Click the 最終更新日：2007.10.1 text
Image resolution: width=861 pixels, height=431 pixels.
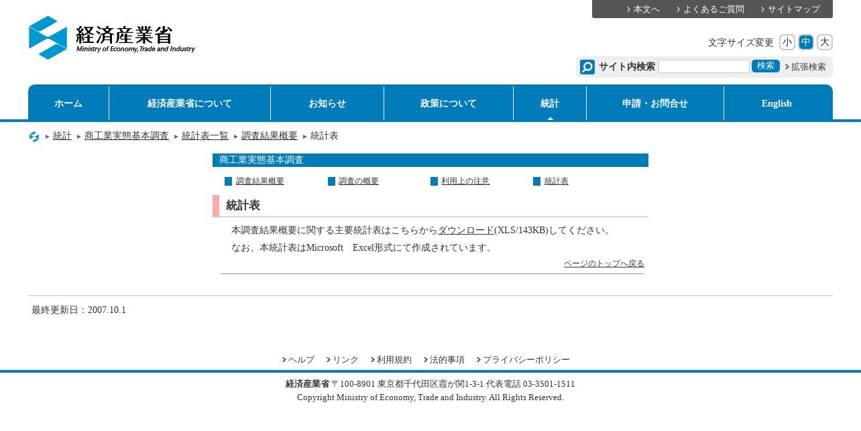point(79,310)
